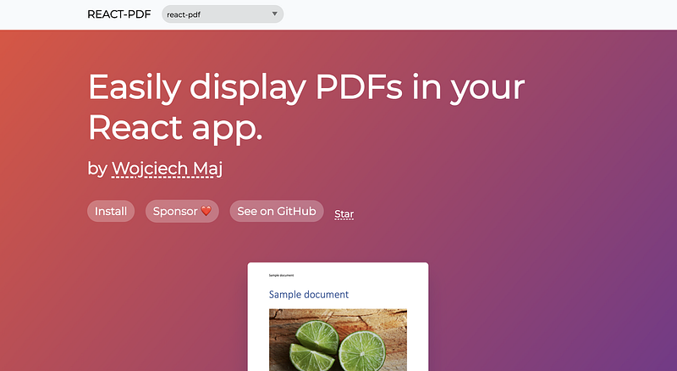The image size is (677, 371).
Task: Open the react-pdf project dropdown
Action: pyautogui.click(x=223, y=14)
